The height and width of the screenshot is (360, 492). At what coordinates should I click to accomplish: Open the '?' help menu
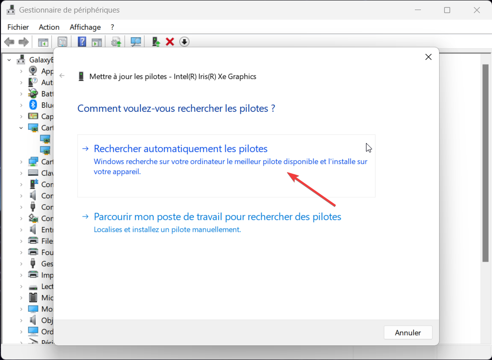pos(112,27)
